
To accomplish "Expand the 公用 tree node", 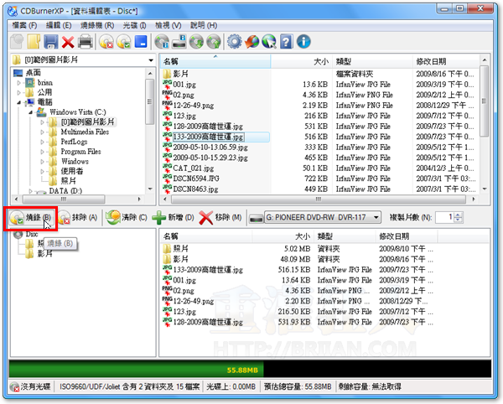I will 18,93.
